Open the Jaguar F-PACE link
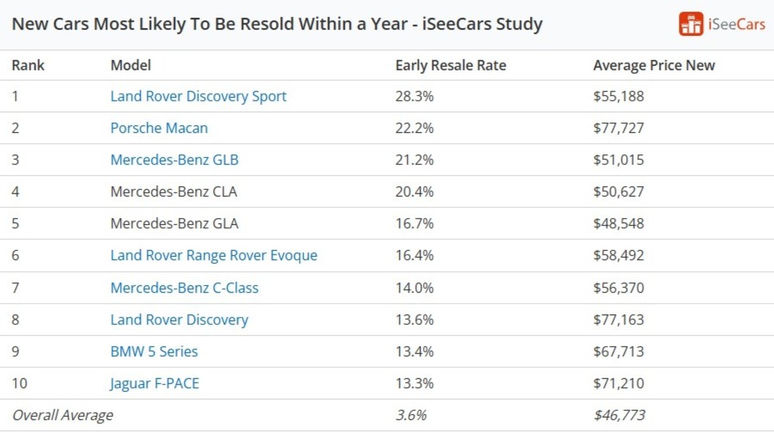 [155, 383]
